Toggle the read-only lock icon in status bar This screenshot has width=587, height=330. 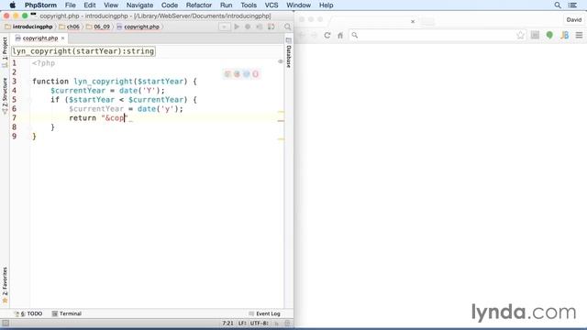(x=277, y=324)
